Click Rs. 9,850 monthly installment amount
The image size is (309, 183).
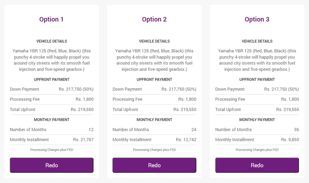pyautogui.click(x=290, y=140)
